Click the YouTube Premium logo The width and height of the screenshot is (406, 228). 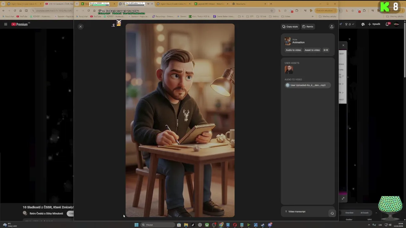coord(20,24)
